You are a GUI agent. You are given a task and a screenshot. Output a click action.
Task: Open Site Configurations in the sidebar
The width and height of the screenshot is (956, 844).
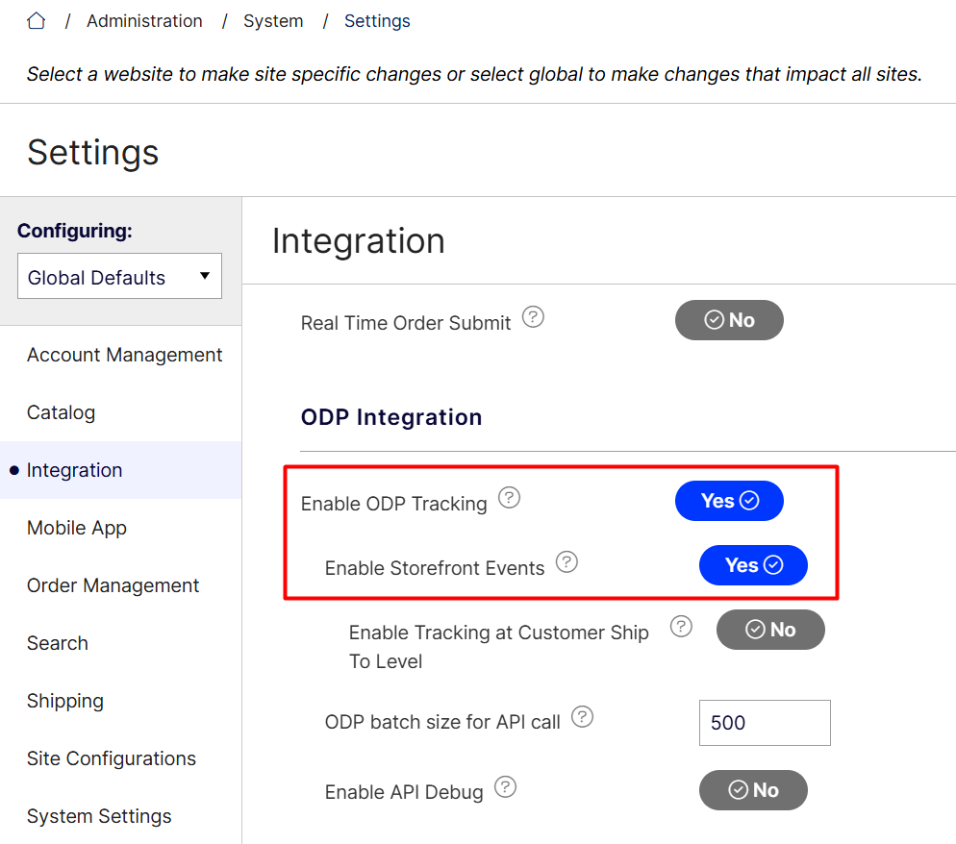112,758
